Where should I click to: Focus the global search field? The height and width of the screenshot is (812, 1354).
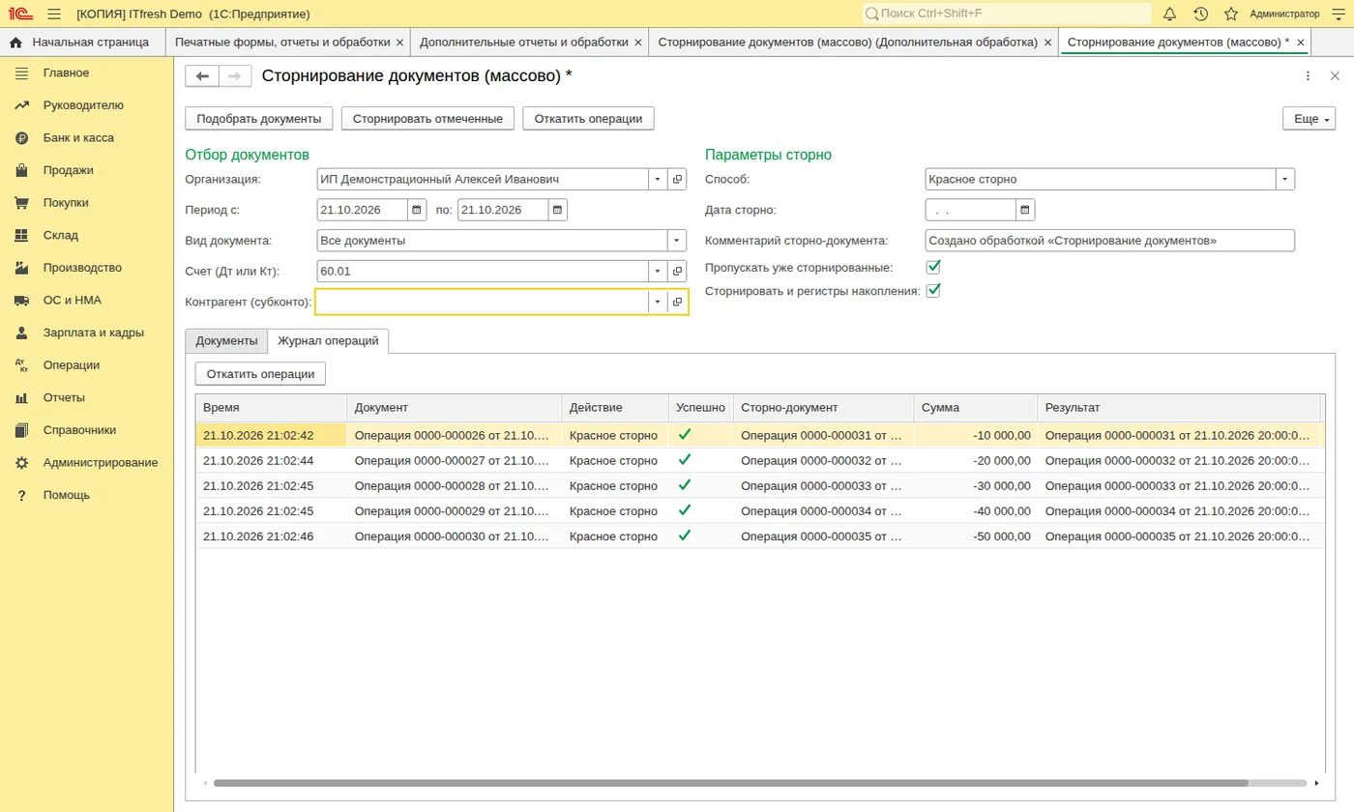1007,14
